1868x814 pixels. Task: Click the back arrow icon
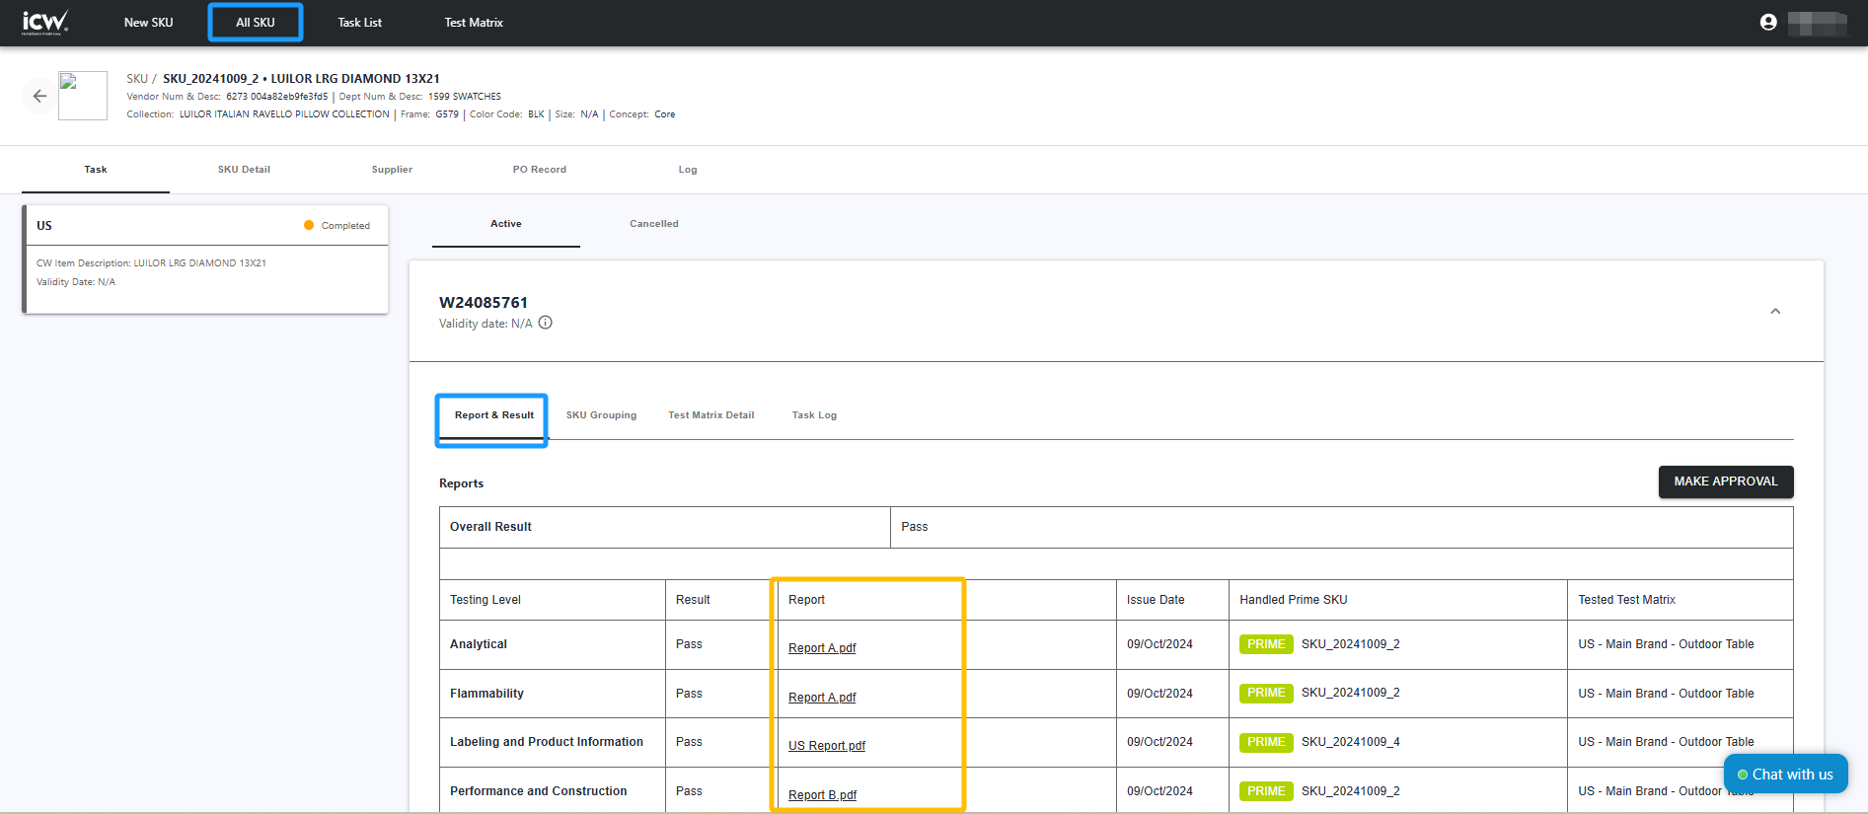pyautogui.click(x=39, y=96)
